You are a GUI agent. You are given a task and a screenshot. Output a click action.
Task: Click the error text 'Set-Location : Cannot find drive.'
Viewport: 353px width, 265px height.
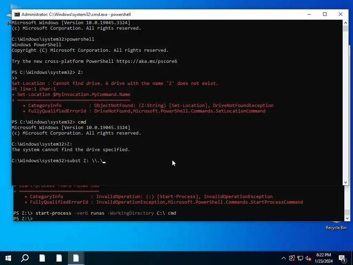click(x=57, y=84)
